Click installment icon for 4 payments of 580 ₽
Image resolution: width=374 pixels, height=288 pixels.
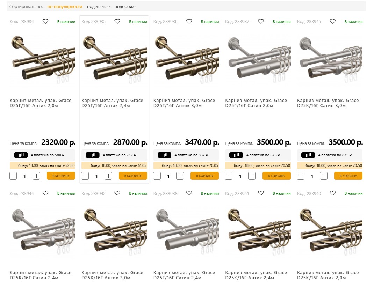tap(21, 155)
